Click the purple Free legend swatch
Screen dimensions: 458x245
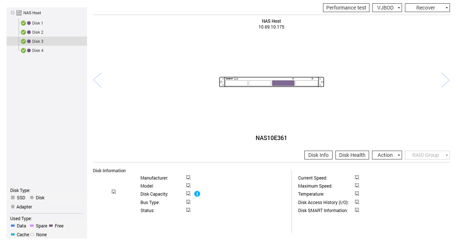click(x=51, y=226)
